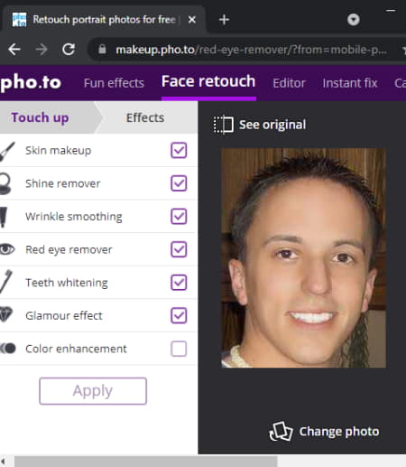Click the Change photo link
Image resolution: width=406 pixels, height=467 pixels.
(339, 432)
